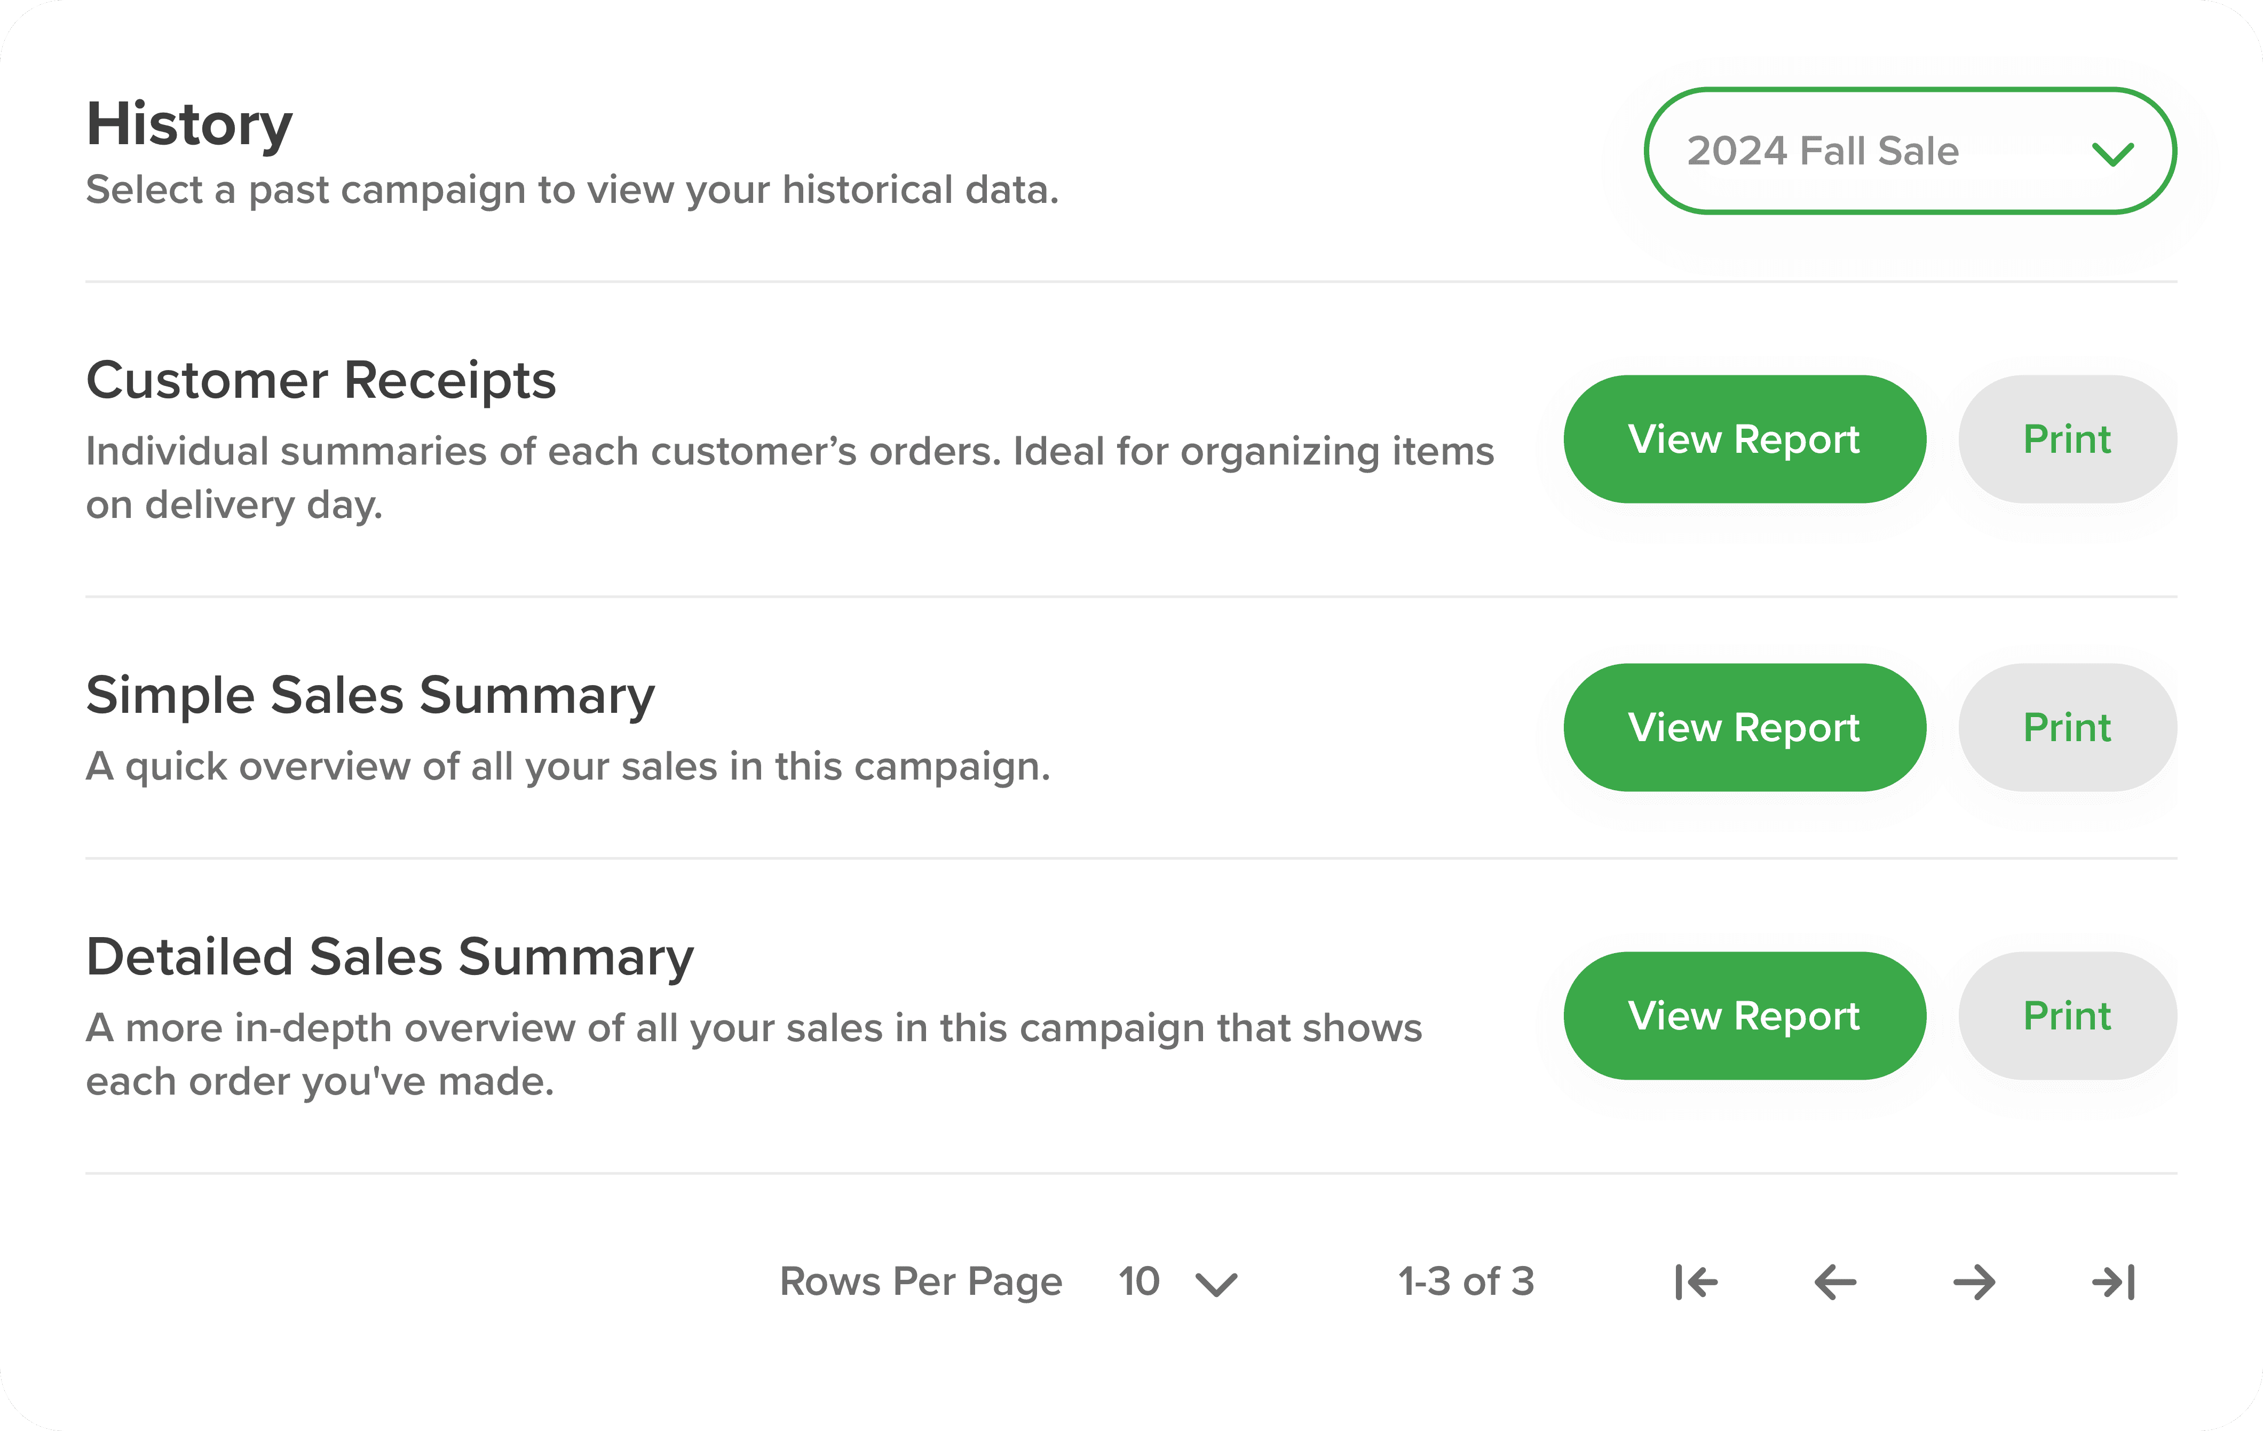Click the Detailed Sales Summary title

390,958
